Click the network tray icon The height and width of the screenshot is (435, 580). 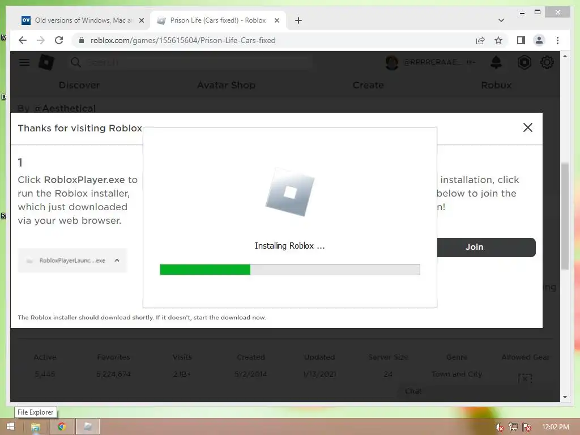click(513, 427)
